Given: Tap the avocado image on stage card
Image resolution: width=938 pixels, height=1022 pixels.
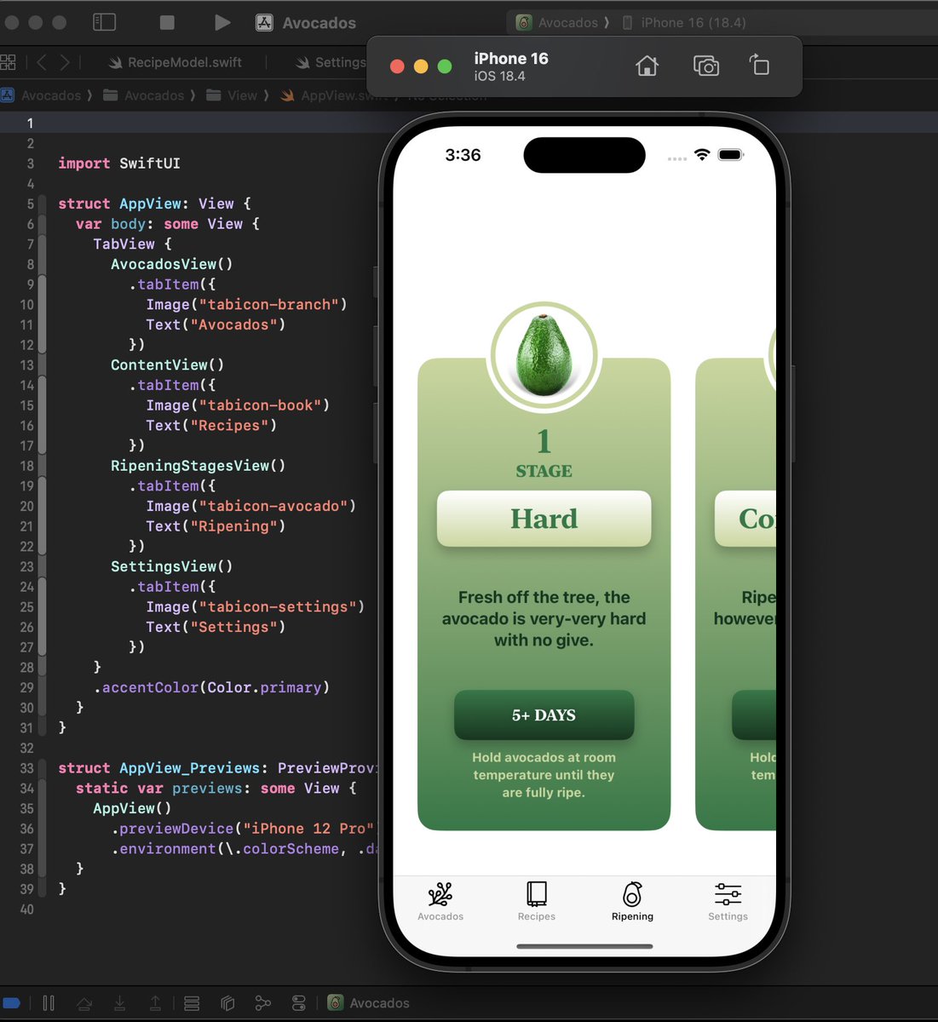Looking at the screenshot, I should pyautogui.click(x=544, y=356).
